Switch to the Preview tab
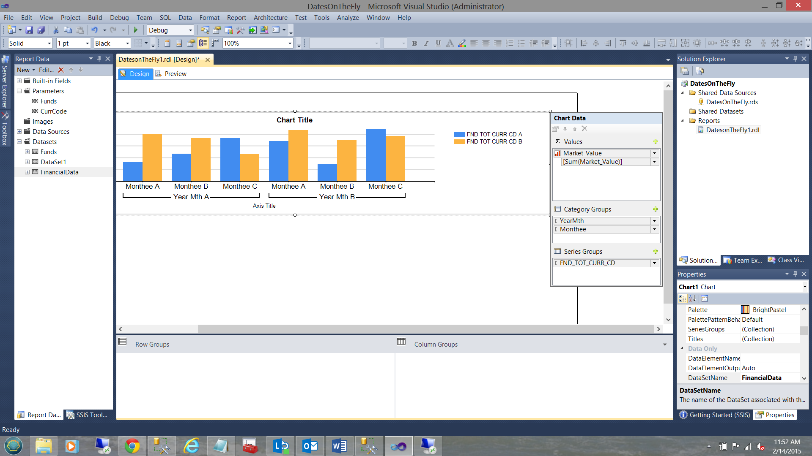 175,74
